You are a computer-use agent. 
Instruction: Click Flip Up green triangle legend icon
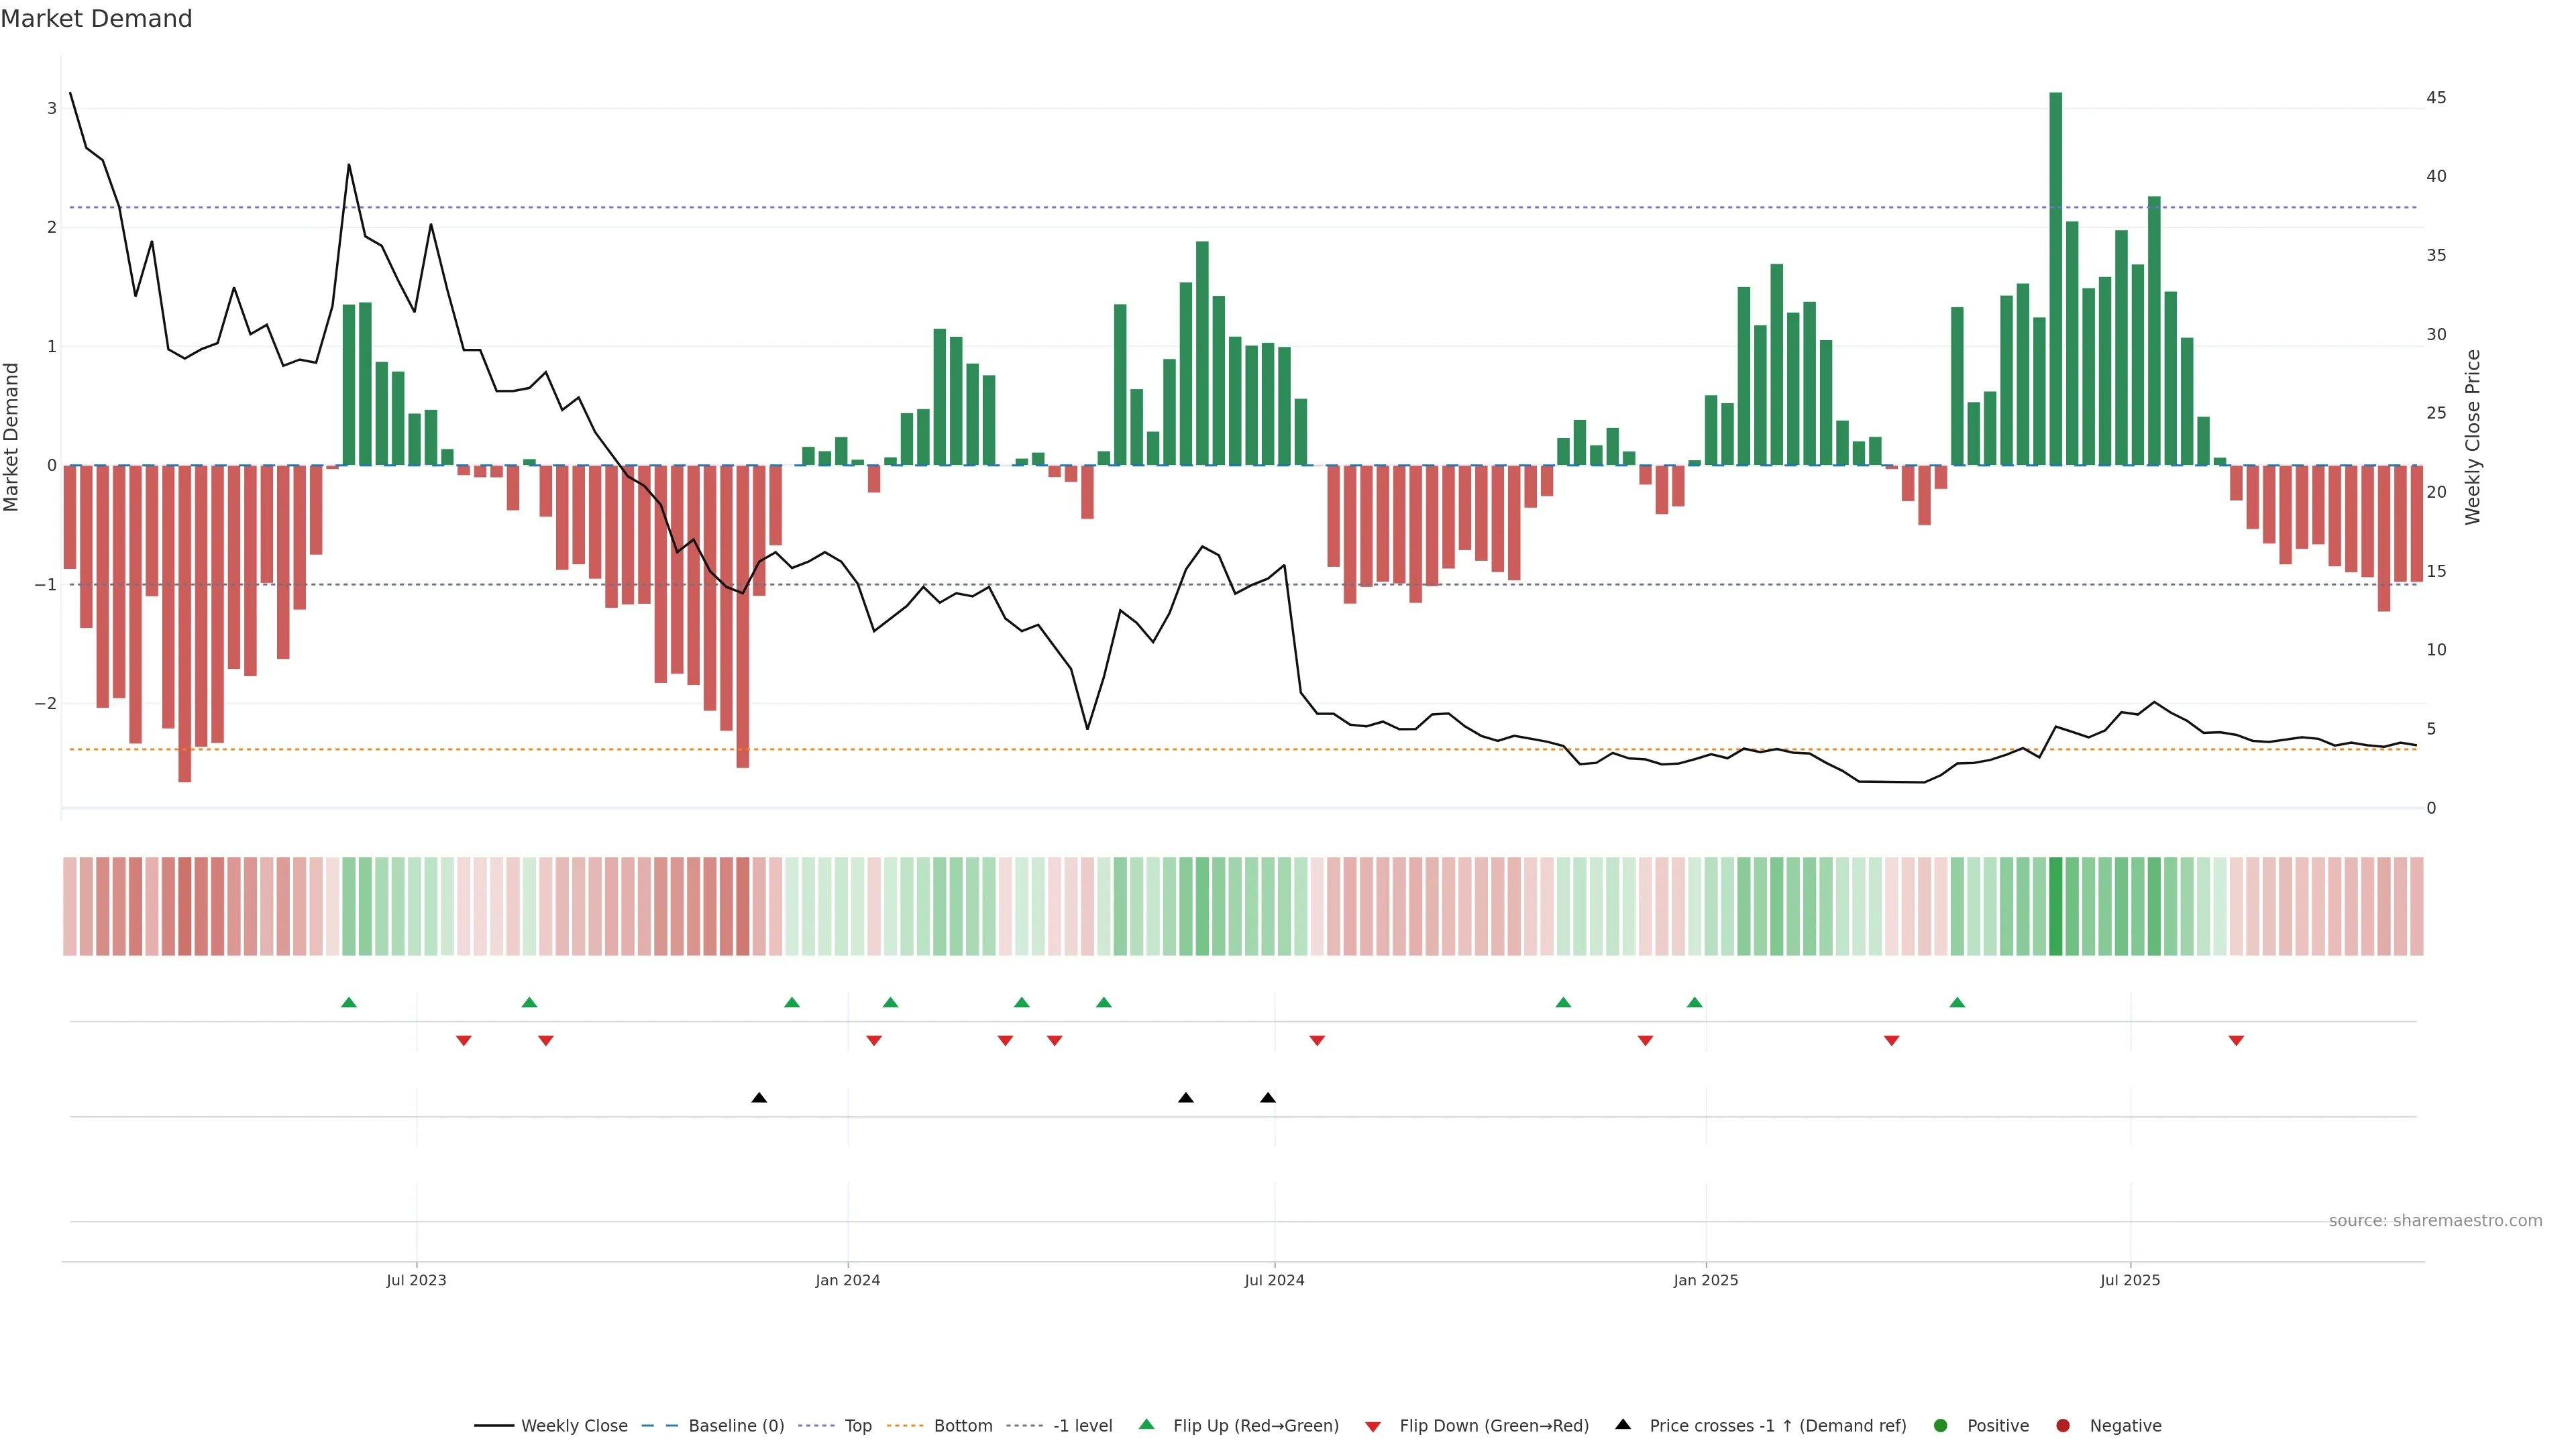(1147, 1424)
